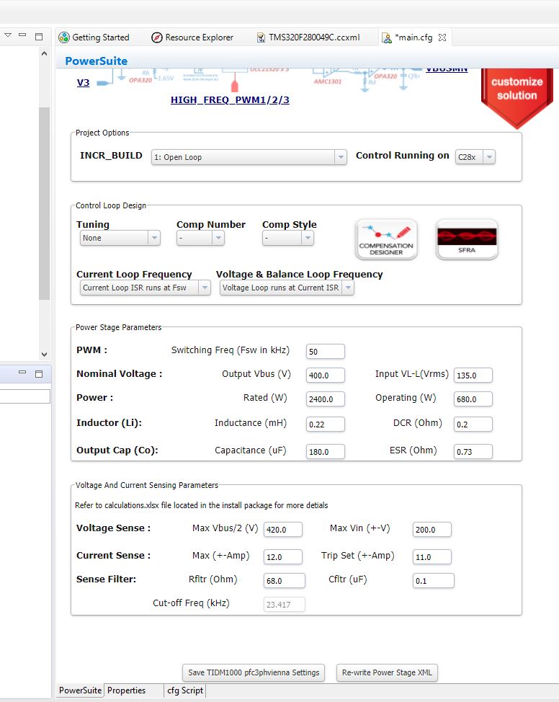Switch to Resource Explorer tab
The width and height of the screenshot is (559, 702).
coord(192,37)
